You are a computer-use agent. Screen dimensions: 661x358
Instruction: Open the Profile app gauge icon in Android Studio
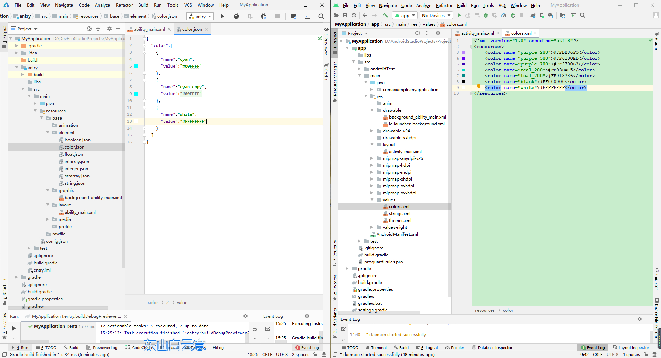[x=504, y=15]
